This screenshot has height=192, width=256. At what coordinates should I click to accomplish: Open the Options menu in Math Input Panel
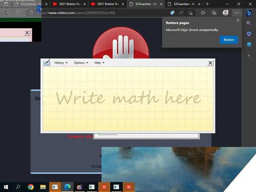point(81,63)
